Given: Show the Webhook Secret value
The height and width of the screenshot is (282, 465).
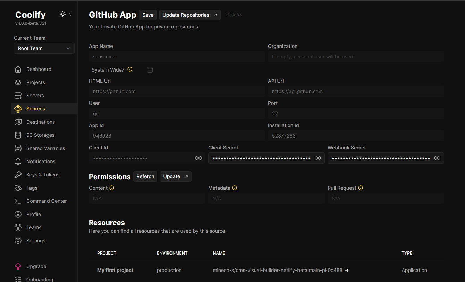Looking at the screenshot, I should pyautogui.click(x=437, y=158).
